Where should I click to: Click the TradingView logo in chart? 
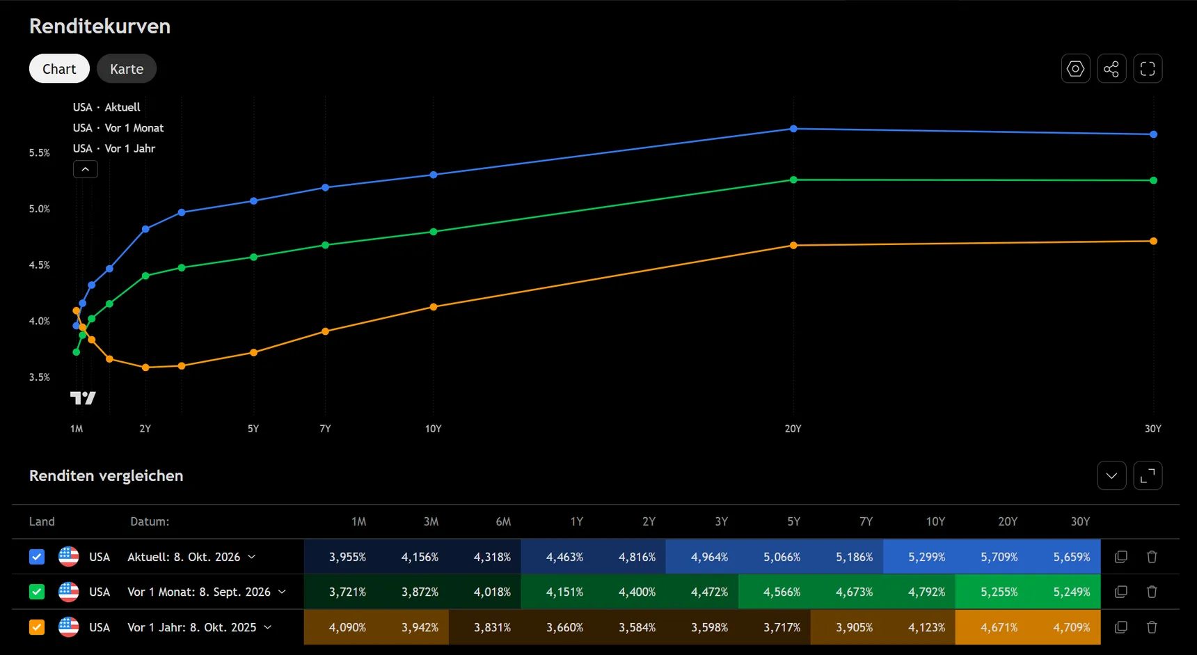pos(83,398)
